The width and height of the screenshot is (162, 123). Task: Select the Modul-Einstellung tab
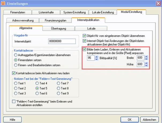pos(131,12)
